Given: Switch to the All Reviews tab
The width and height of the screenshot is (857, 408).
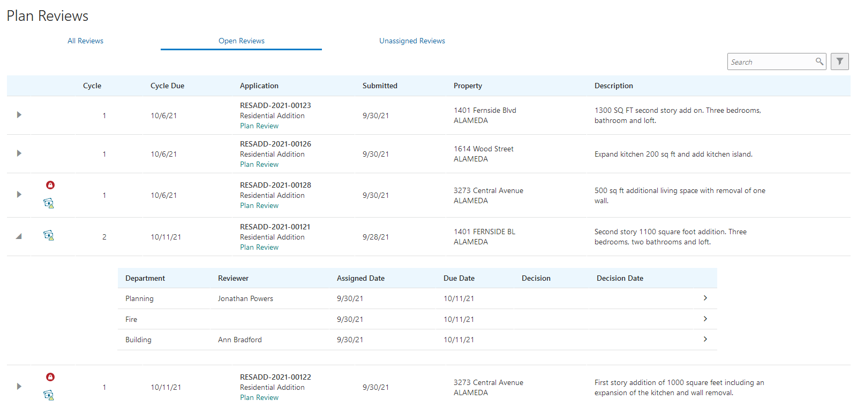Looking at the screenshot, I should coord(86,41).
